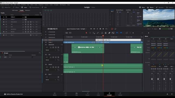Go to the Edit page
This screenshot has height=98, width=175.
[77, 94]
